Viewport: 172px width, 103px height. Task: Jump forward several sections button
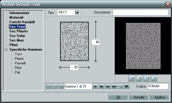coord(102,86)
